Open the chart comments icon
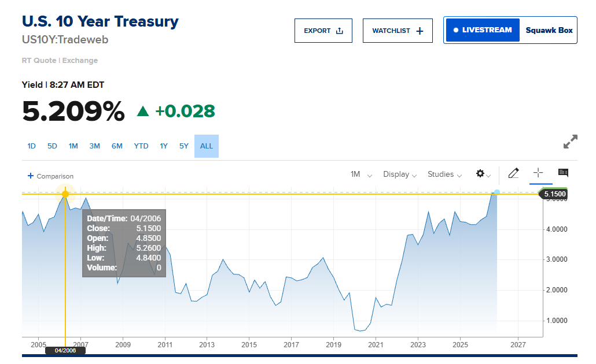 pos(563,173)
